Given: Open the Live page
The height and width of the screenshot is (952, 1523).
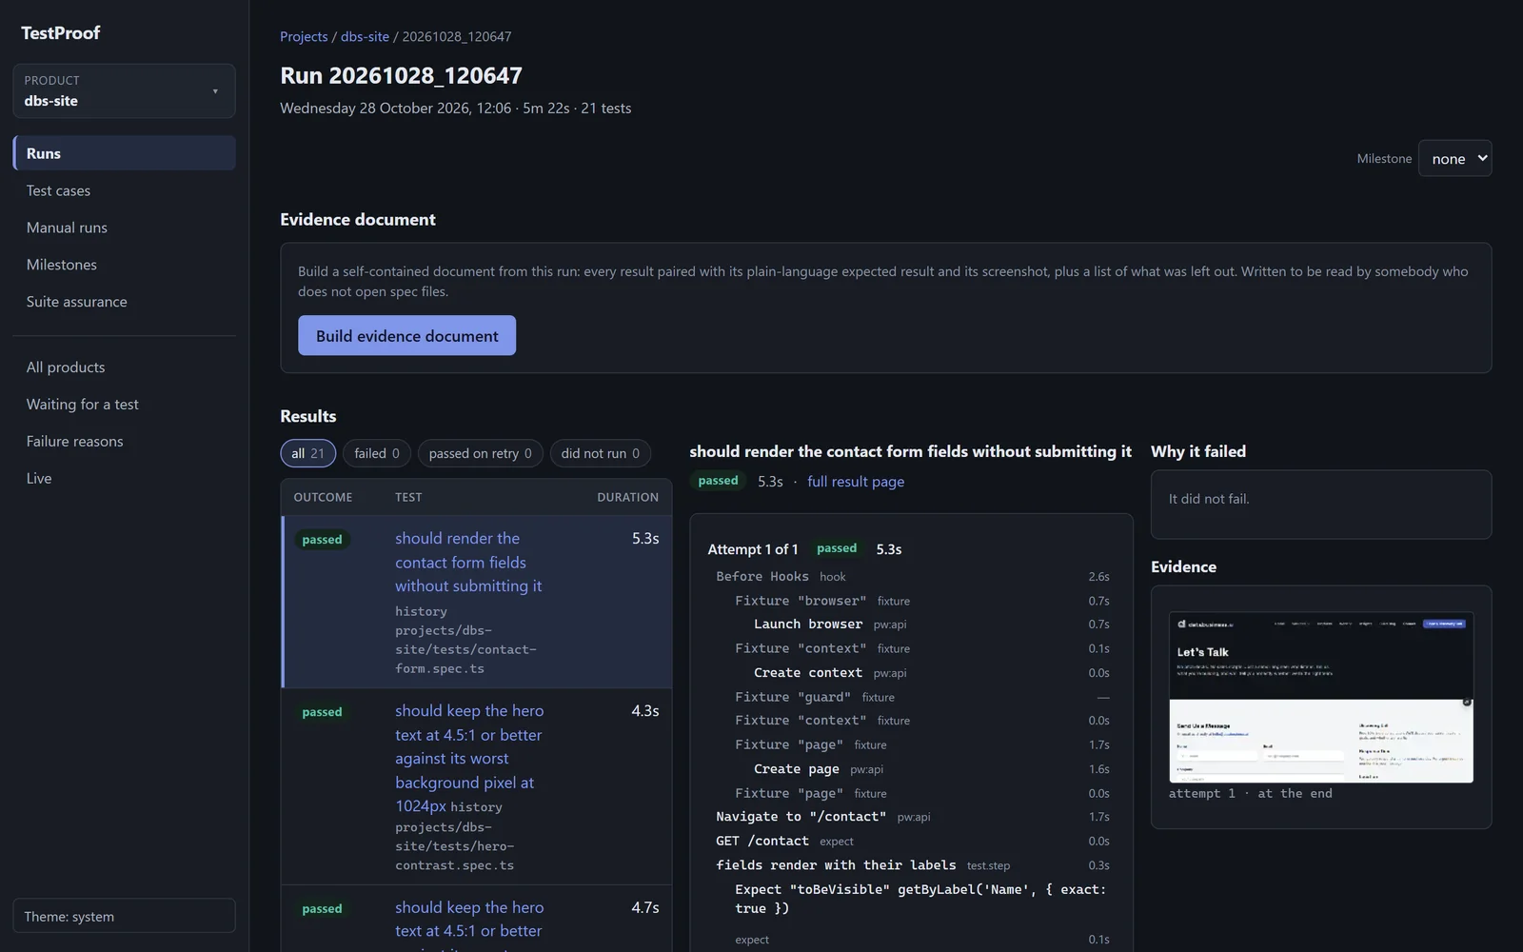Looking at the screenshot, I should tap(124, 479).
